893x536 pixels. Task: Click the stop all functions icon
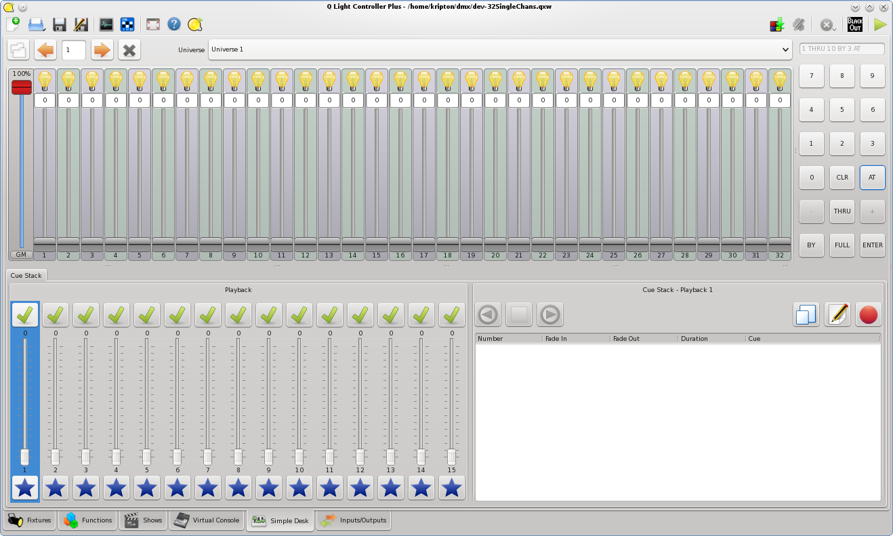(827, 25)
